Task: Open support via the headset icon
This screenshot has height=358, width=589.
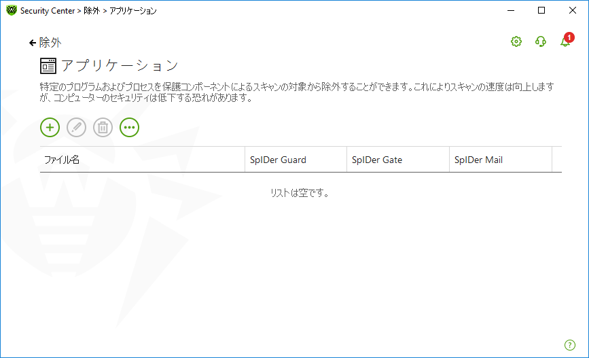Action: point(541,41)
